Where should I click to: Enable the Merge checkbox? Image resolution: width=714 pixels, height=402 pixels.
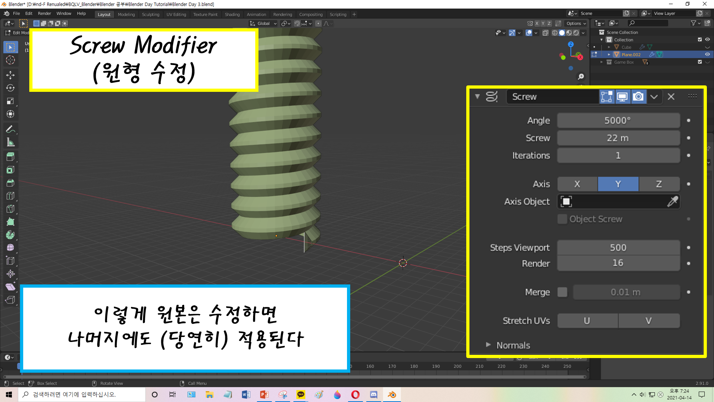click(x=562, y=292)
